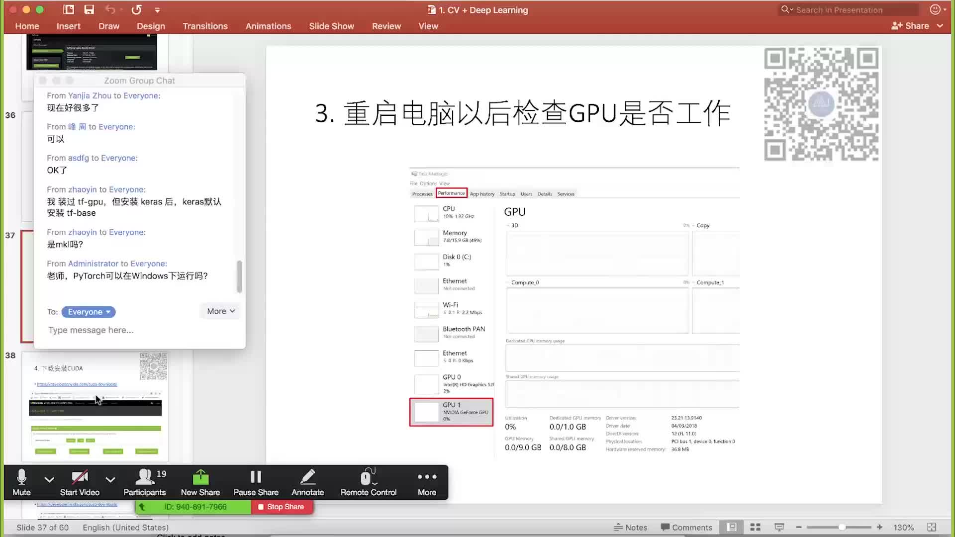Click the slide title text about GPU
955x537 pixels.
pos(522,113)
